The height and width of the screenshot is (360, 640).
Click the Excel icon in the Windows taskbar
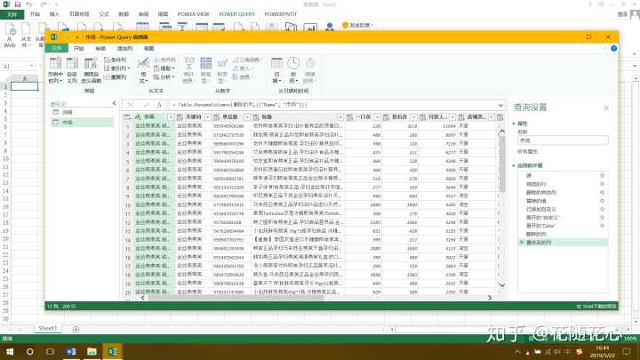click(113, 350)
